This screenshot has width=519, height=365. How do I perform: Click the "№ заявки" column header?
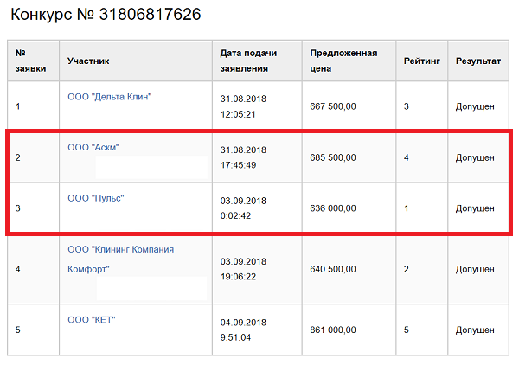[x=30, y=61]
